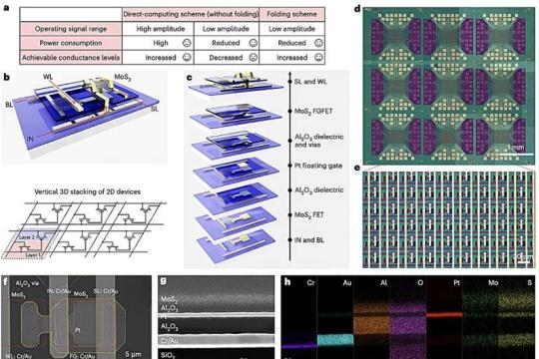539x359 pixels.
Task: Select the "Direct-computing scheme (without folding)" header cell
Action: pyautogui.click(x=191, y=14)
